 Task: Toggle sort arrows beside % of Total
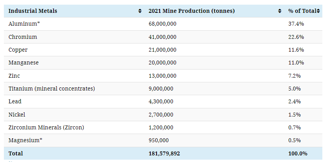(318, 11)
